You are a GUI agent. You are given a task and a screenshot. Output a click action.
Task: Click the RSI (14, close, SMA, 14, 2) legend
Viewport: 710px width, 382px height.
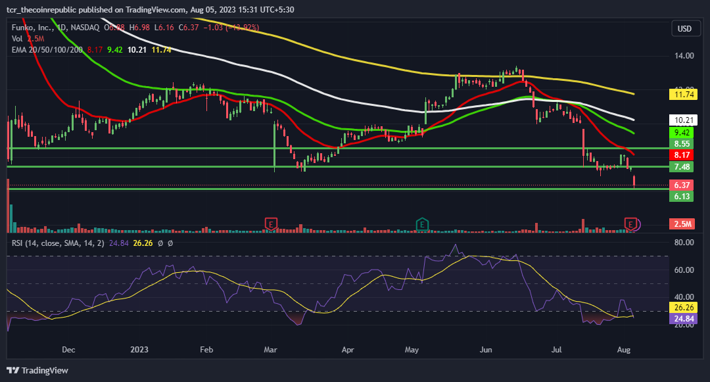[57, 243]
